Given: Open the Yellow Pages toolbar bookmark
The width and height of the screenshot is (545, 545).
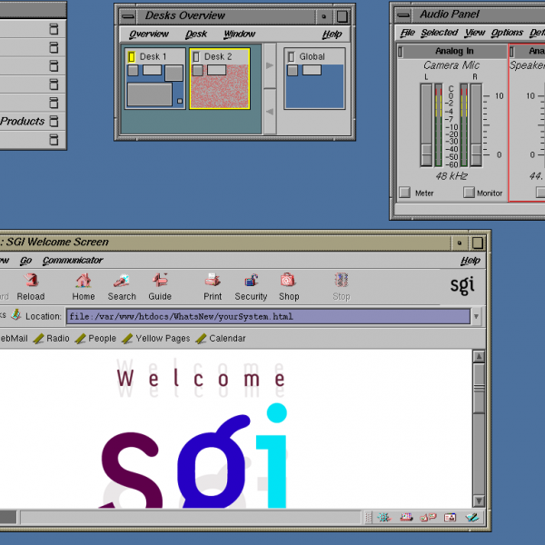Looking at the screenshot, I should click(156, 338).
